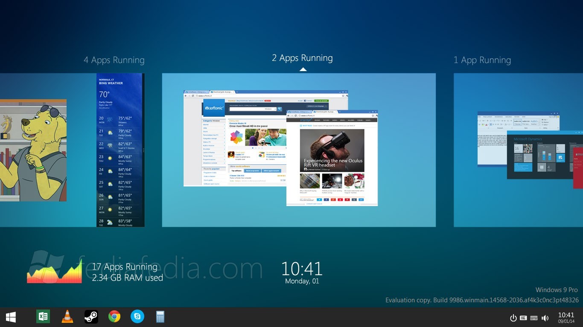
Task: Open the Calculator taskbar icon
Action: tap(160, 317)
